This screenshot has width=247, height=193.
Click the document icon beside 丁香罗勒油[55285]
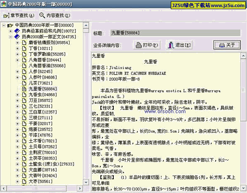tap(24, 54)
